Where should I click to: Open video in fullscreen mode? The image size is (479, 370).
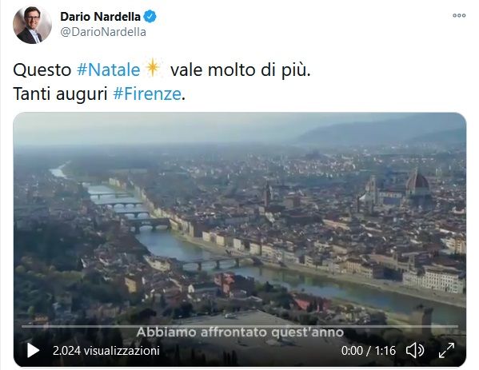coord(446,351)
